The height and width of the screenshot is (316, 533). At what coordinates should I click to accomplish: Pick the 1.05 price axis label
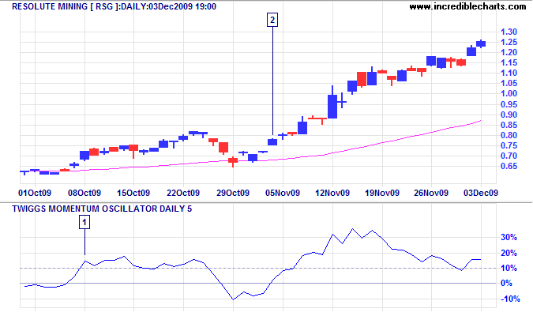coord(509,83)
